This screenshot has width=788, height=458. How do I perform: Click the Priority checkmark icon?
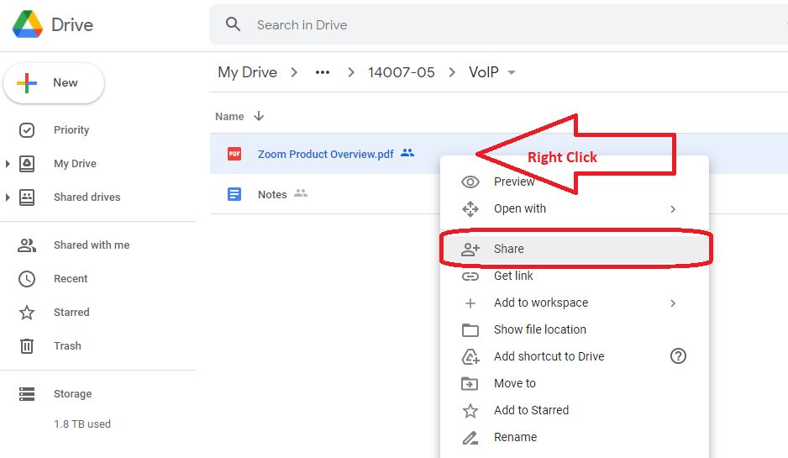coord(27,130)
